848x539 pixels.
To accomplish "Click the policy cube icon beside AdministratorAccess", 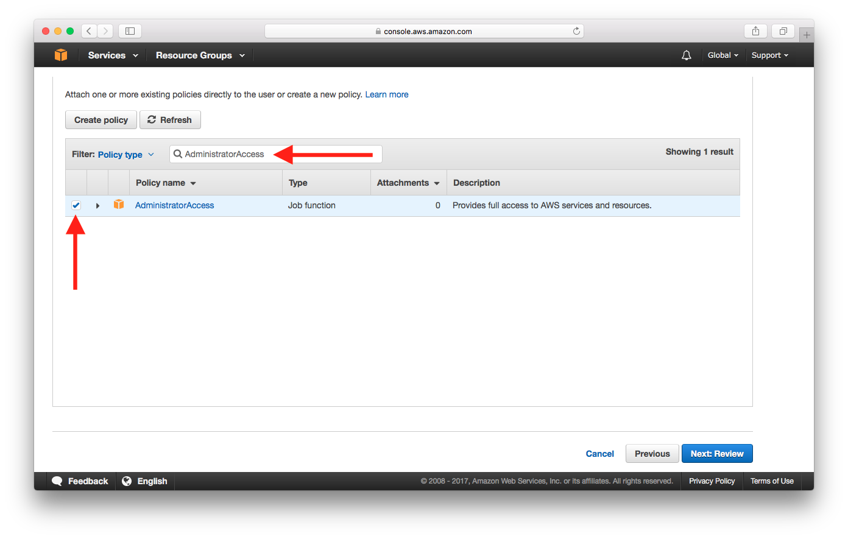I will [119, 205].
